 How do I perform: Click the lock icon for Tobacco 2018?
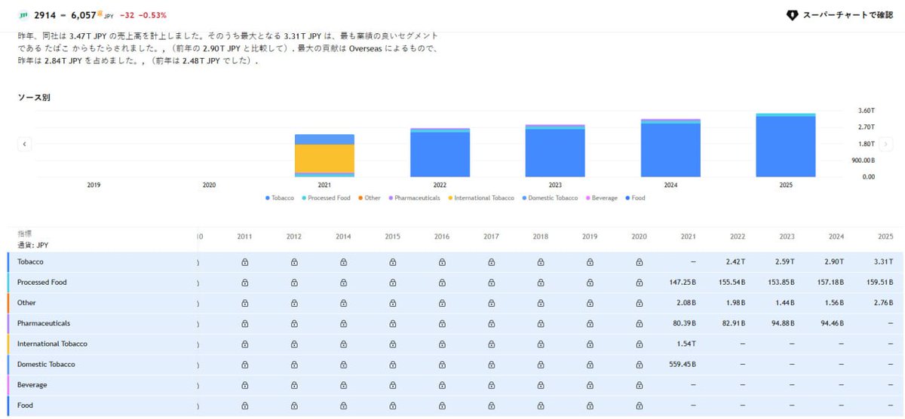[x=541, y=262]
